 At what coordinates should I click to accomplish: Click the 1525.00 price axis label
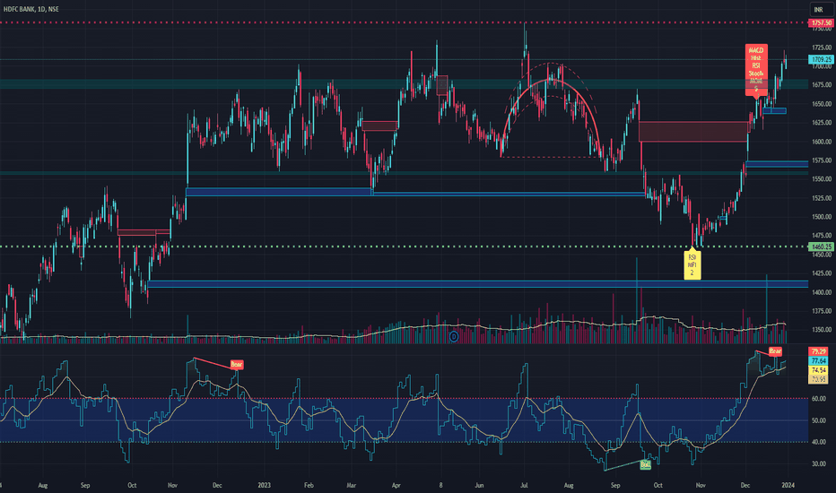822,198
